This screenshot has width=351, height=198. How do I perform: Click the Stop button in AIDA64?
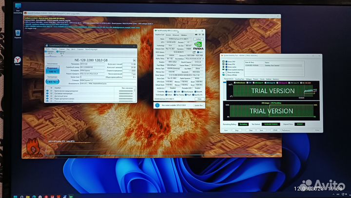[x=236, y=130]
